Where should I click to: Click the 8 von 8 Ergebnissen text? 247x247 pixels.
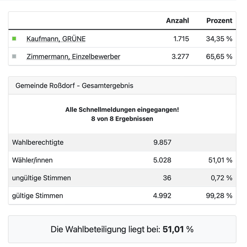[x=122, y=119]
